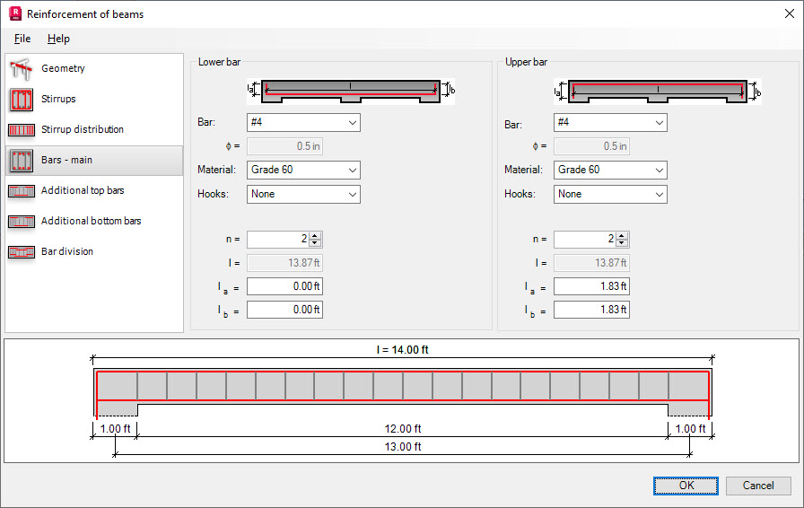This screenshot has width=804, height=508.
Task: Click the Robot app icon in title bar
Action: 15,13
